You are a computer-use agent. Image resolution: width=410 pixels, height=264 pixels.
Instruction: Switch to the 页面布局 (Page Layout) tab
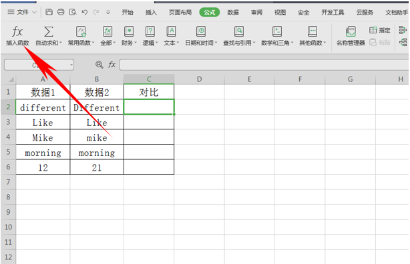click(x=180, y=12)
